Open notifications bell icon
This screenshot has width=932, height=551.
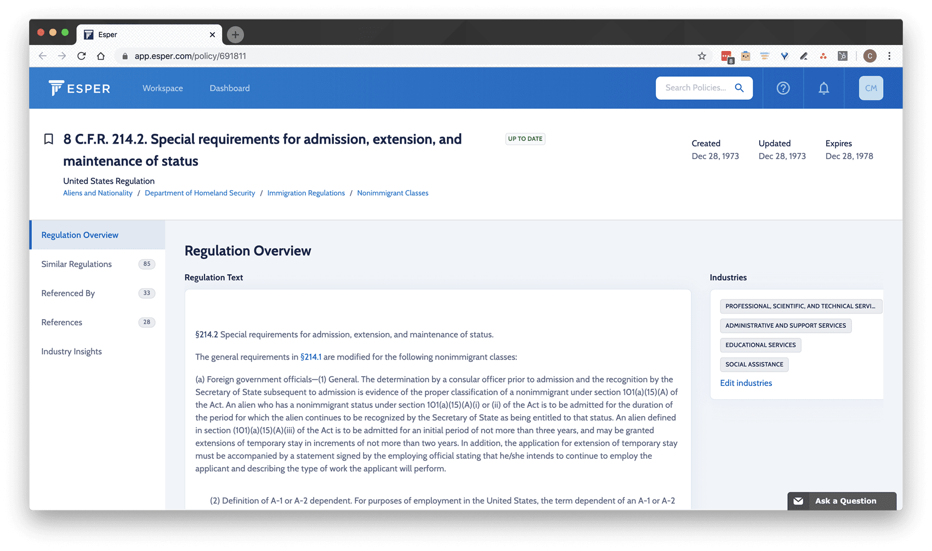(823, 88)
